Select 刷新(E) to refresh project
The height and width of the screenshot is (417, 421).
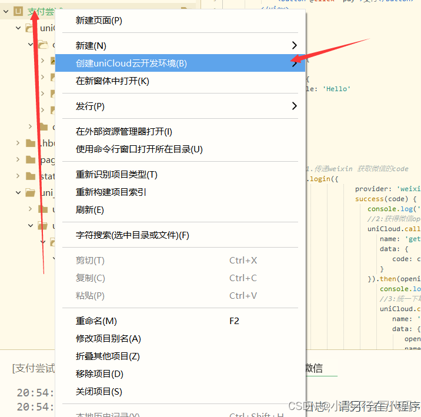tap(180, 210)
